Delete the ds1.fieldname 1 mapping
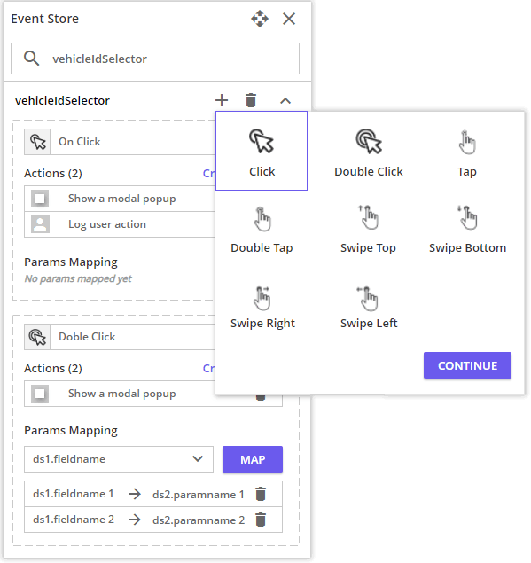The height and width of the screenshot is (563, 531). click(261, 494)
